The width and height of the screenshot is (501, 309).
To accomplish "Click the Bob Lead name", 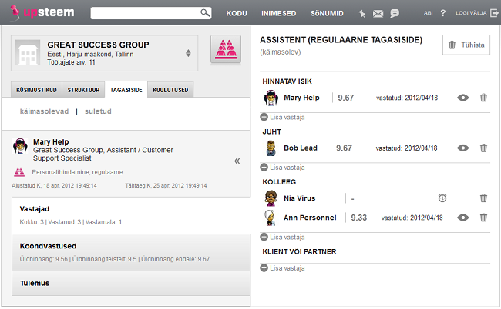I will click(x=301, y=148).
